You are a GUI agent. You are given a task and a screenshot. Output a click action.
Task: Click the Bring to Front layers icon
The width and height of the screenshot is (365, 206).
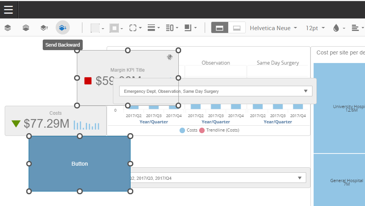7,28
